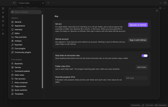The width and height of the screenshot is (168, 107).
Task: Focus the Override property input field
Action: tap(136, 78)
